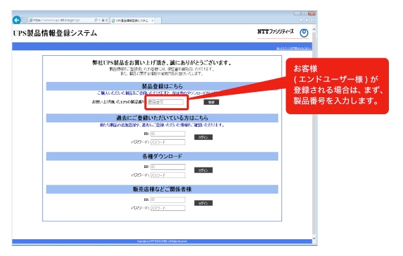
Task: Click the ログイン button in 各種ダウンロード section
Action: (204, 170)
